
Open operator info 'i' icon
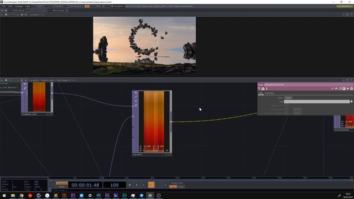click(267, 88)
